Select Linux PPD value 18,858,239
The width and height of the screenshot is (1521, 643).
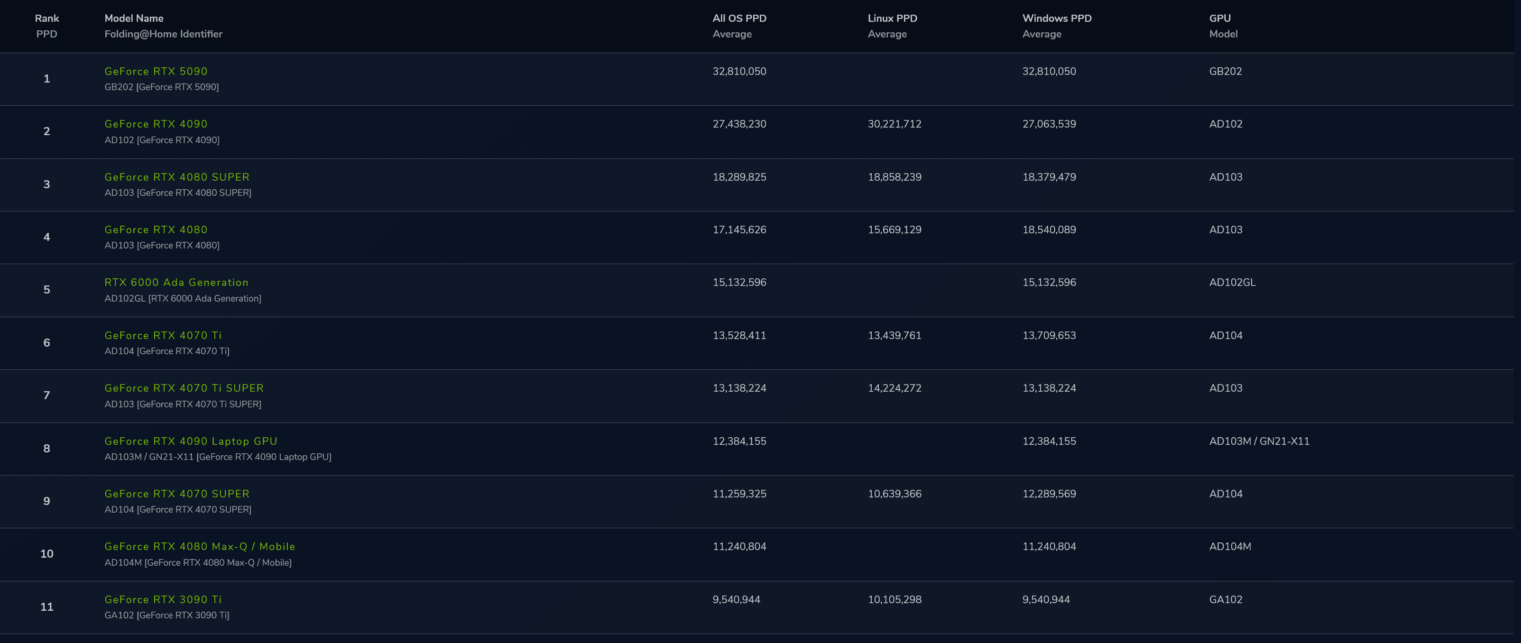click(894, 177)
